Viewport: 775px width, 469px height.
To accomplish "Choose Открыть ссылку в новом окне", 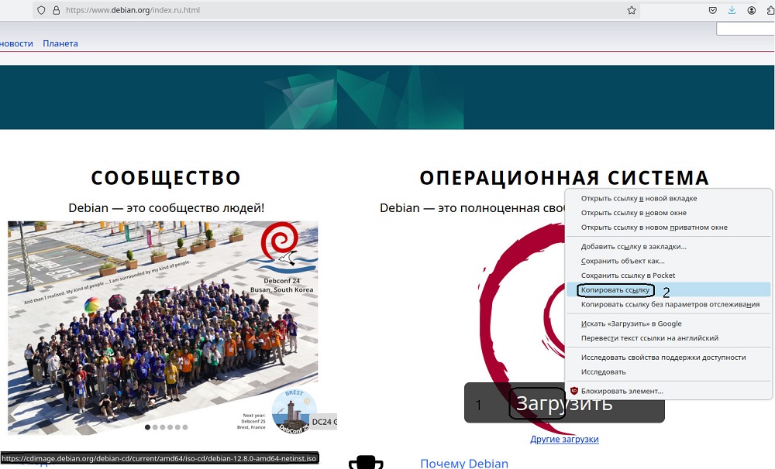I will click(x=668, y=213).
